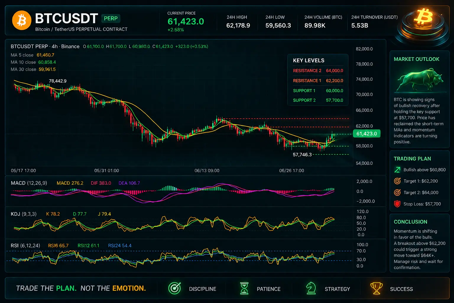Image resolution: width=454 pixels, height=303 pixels.
Task: Click the K 78.2 value
Action: pyautogui.click(x=53, y=214)
